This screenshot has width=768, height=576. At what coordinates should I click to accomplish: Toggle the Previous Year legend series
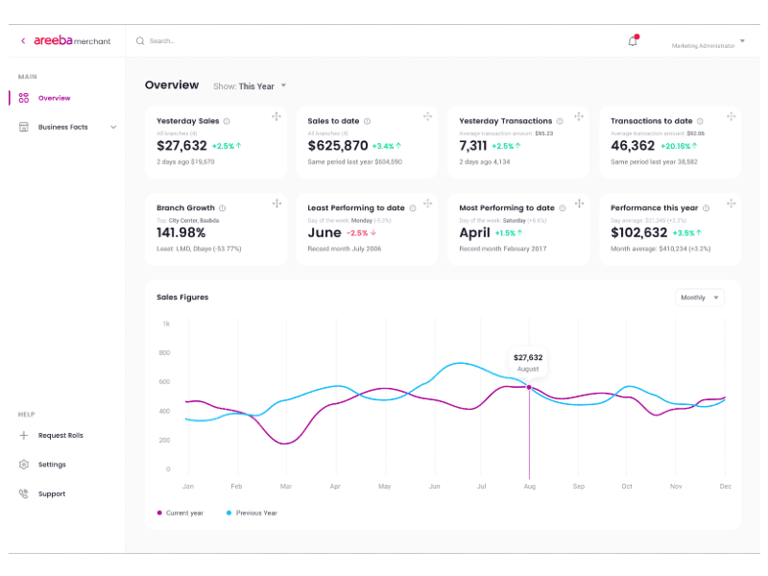coord(252,513)
